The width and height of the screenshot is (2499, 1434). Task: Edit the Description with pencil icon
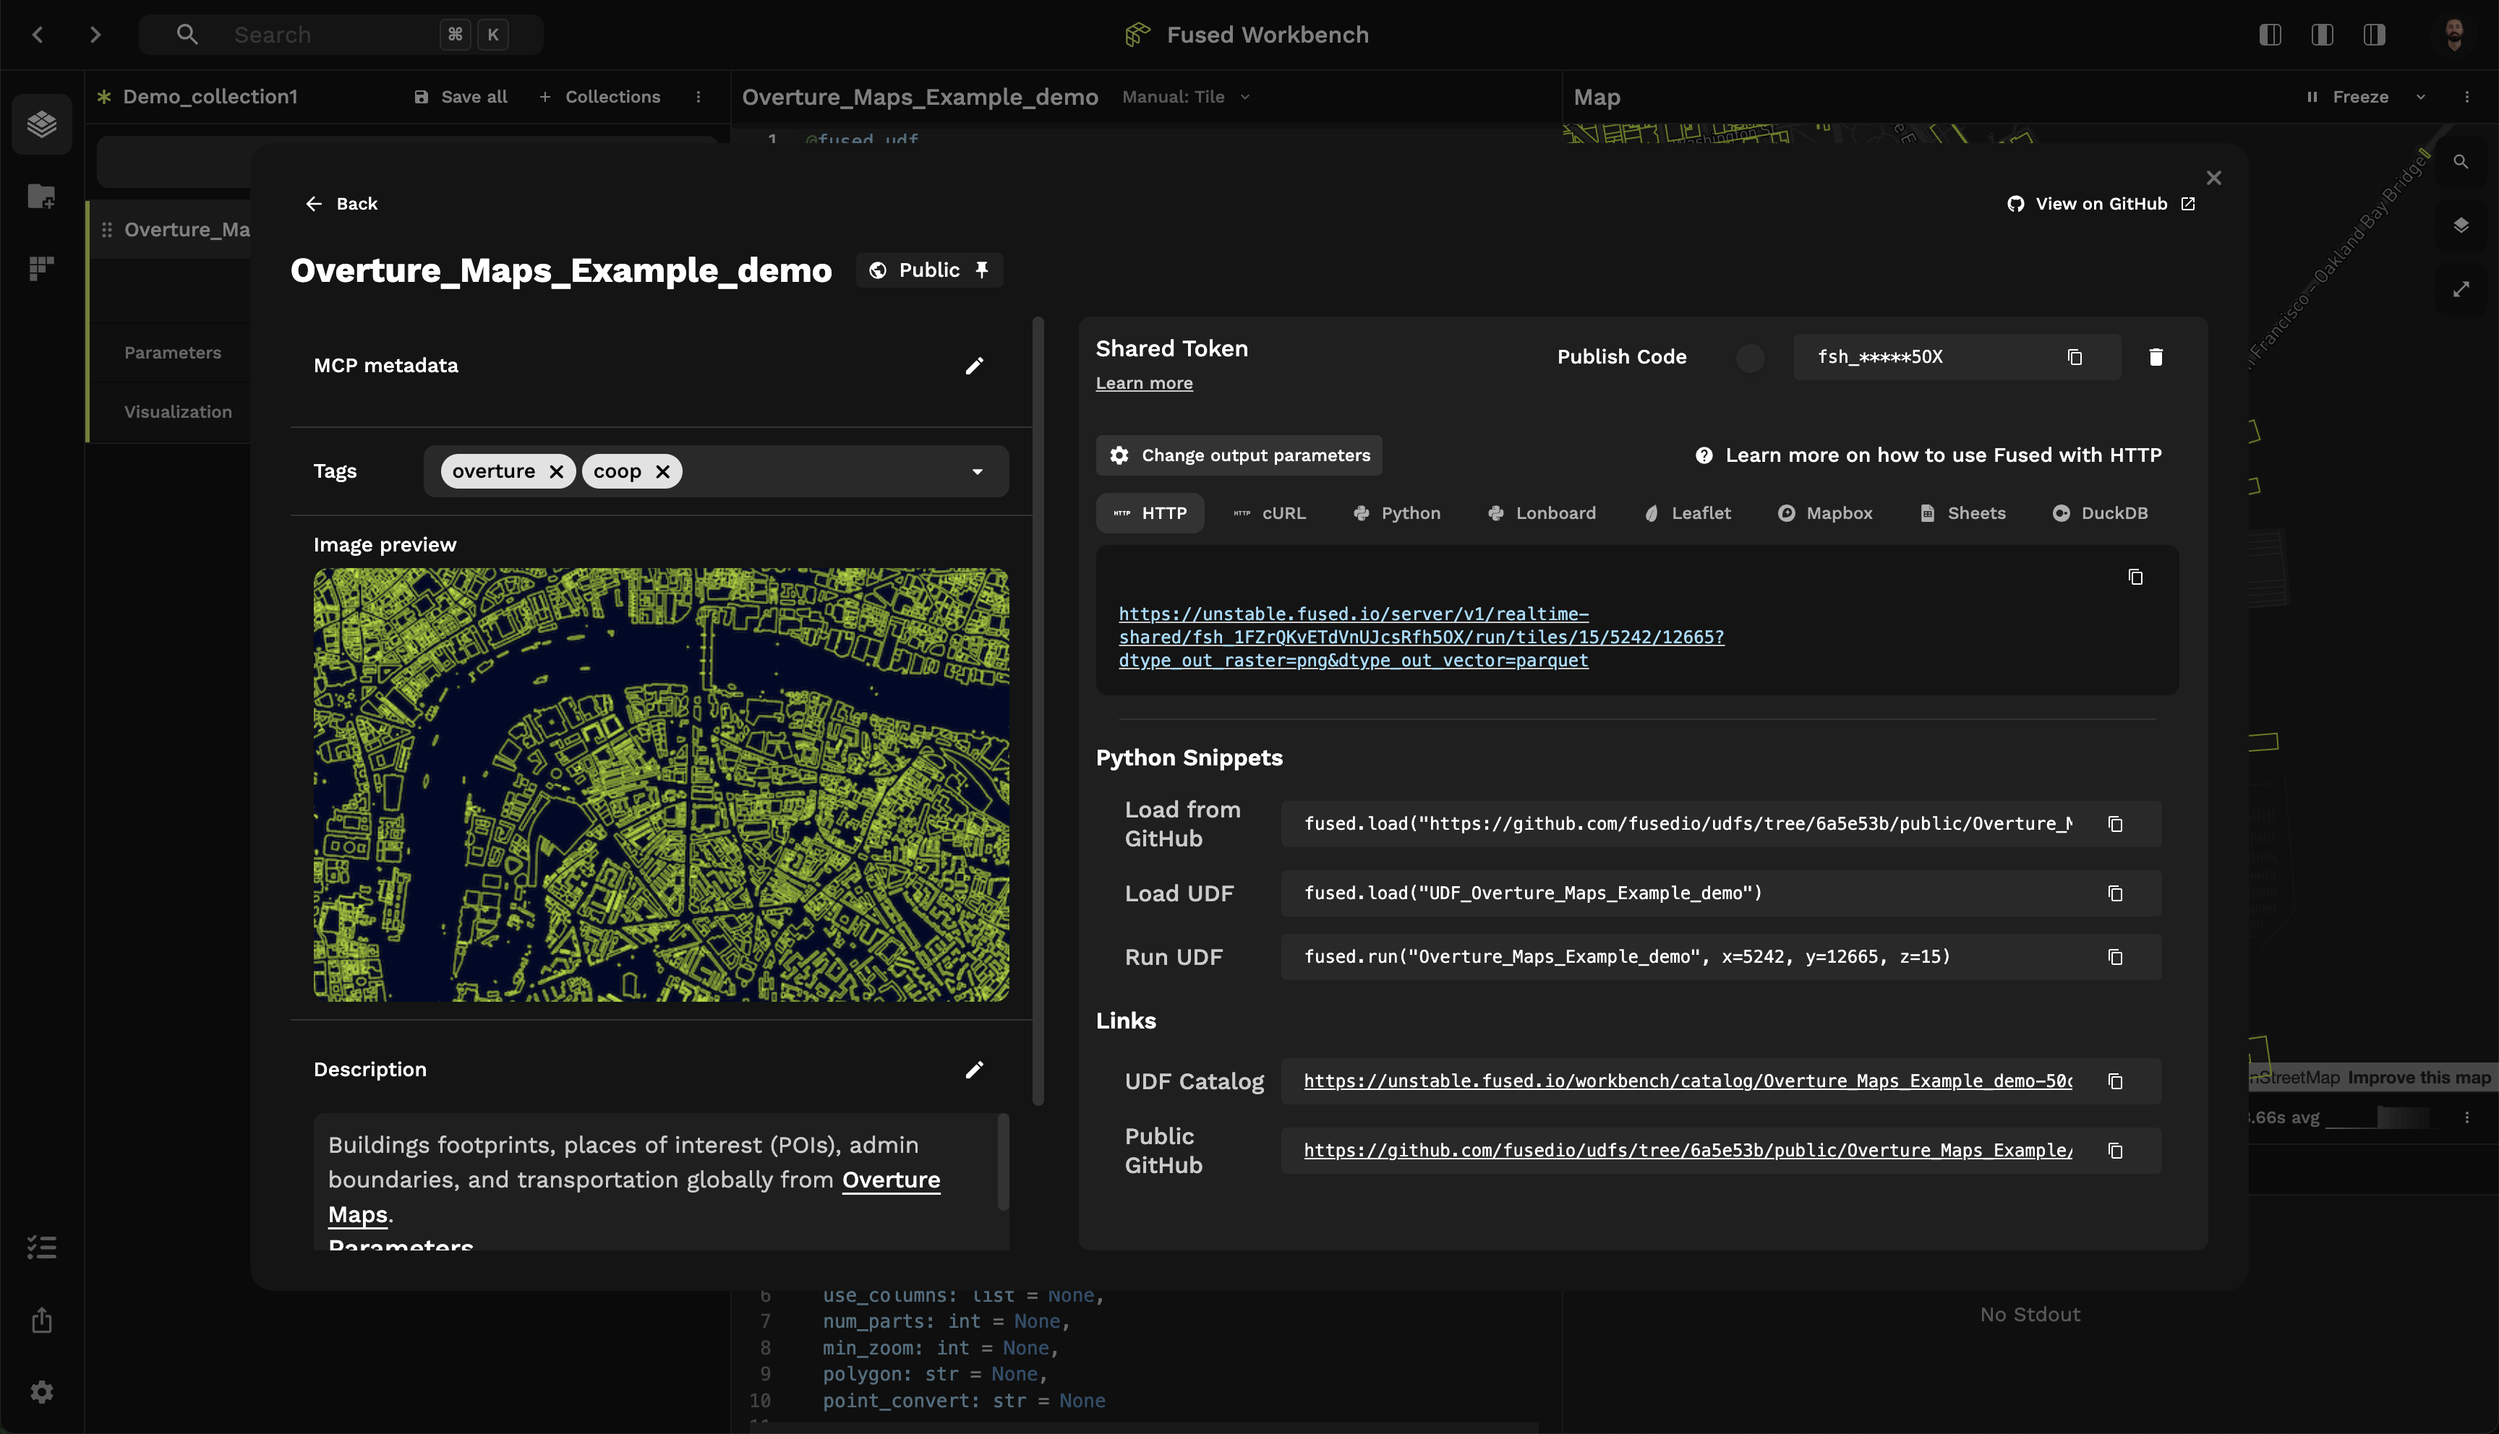[974, 1070]
